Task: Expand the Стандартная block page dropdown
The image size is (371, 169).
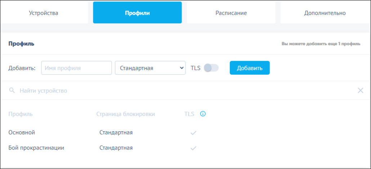Action: (x=150, y=68)
